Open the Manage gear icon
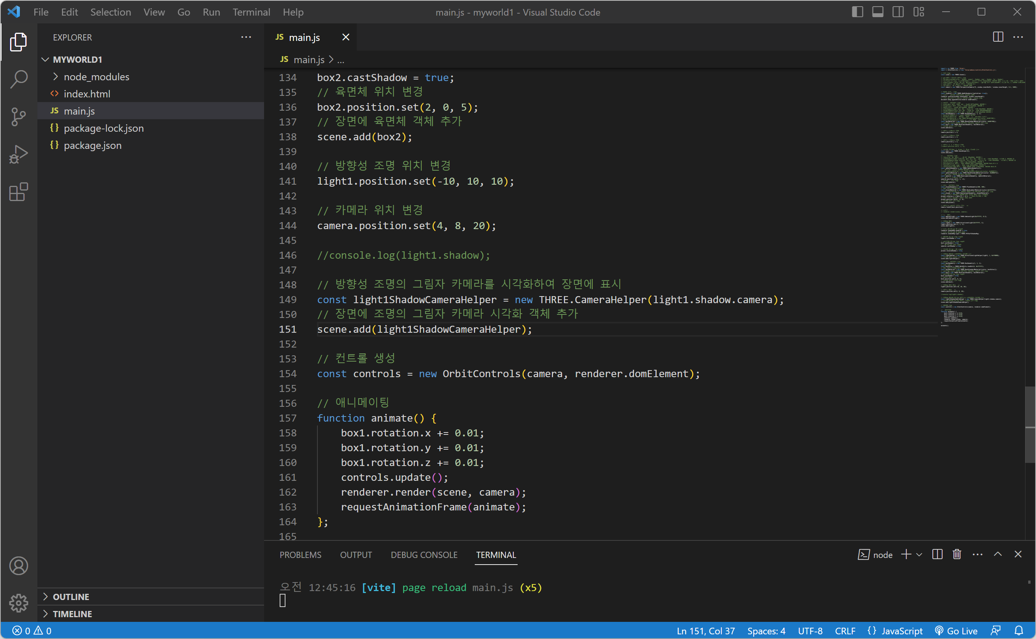This screenshot has height=639, width=1036. click(x=19, y=603)
